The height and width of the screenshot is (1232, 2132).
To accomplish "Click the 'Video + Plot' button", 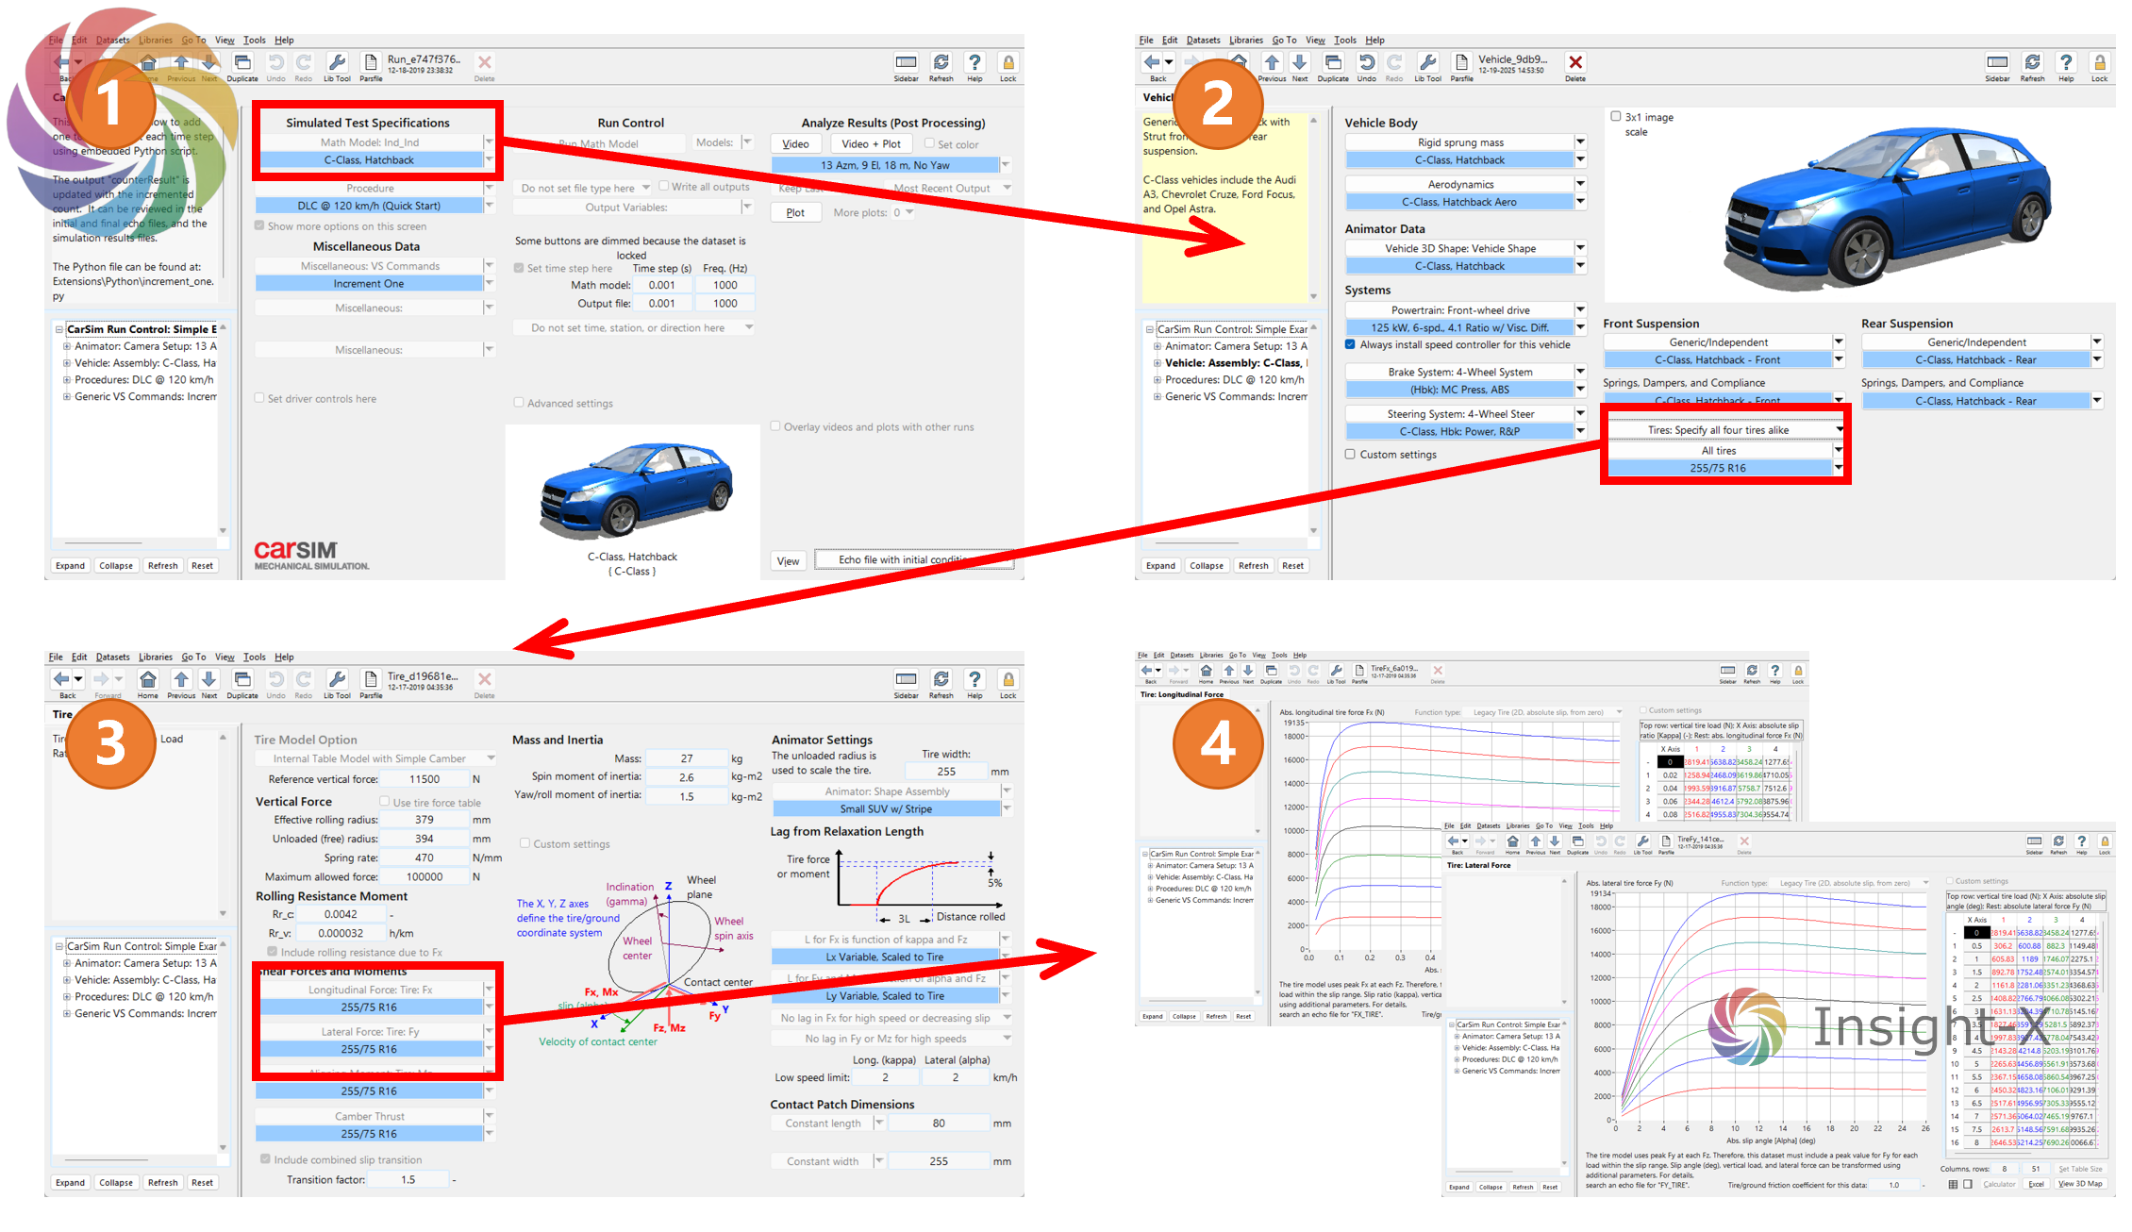I will (871, 143).
